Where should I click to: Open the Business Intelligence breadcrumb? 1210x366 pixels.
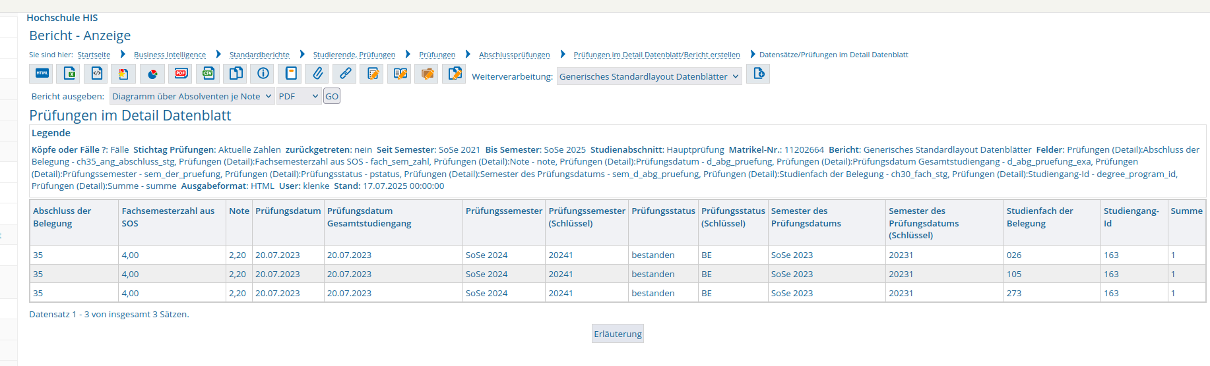(170, 55)
